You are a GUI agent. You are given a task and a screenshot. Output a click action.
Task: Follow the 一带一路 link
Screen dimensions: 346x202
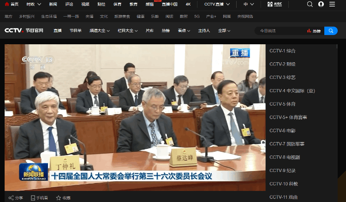(x=71, y=16)
